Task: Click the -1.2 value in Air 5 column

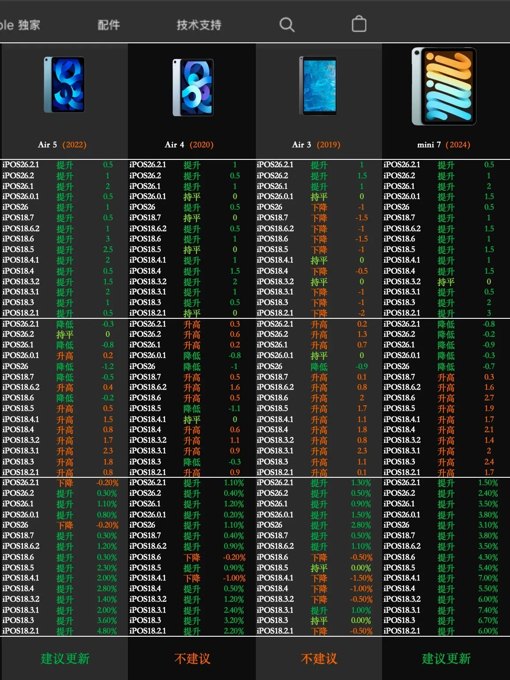Action: 108,366
